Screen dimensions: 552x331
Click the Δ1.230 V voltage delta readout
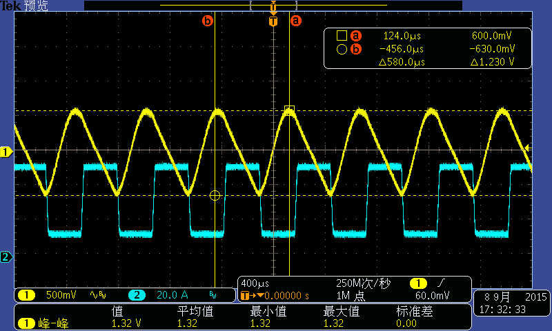(x=492, y=62)
